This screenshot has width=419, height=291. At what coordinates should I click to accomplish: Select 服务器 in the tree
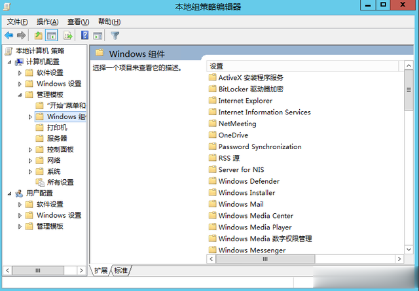click(x=57, y=139)
